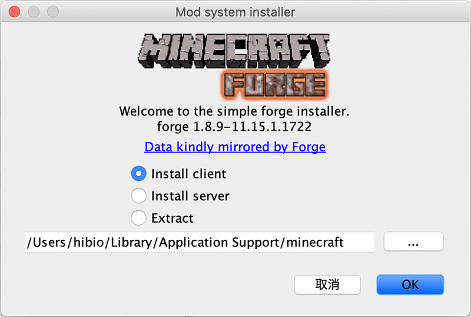
Task: Click the Install client label text
Action: point(188,174)
